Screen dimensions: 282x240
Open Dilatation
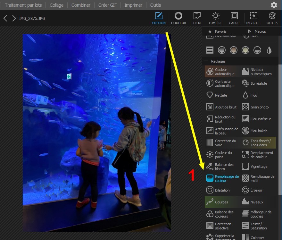point(222,190)
